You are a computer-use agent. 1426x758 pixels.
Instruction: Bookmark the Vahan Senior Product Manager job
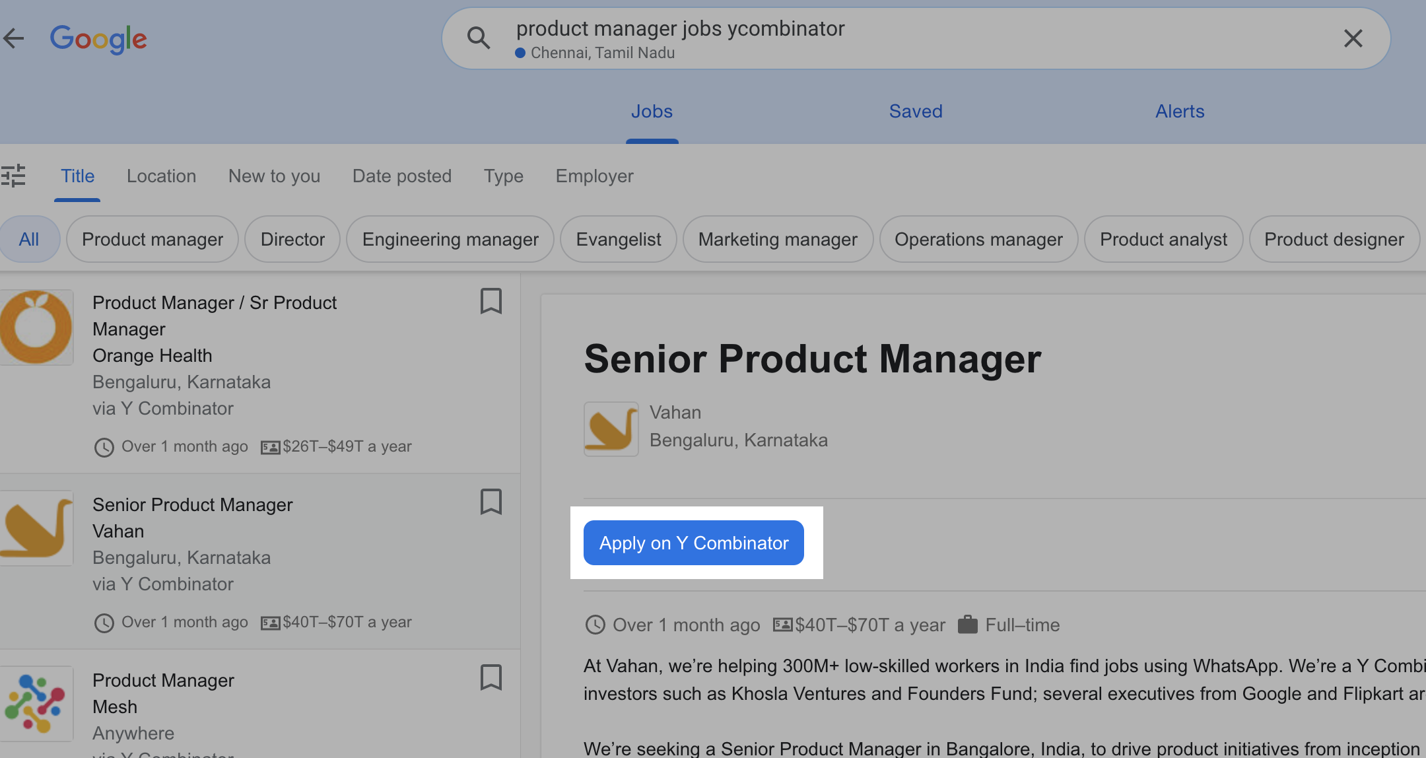[x=491, y=502]
